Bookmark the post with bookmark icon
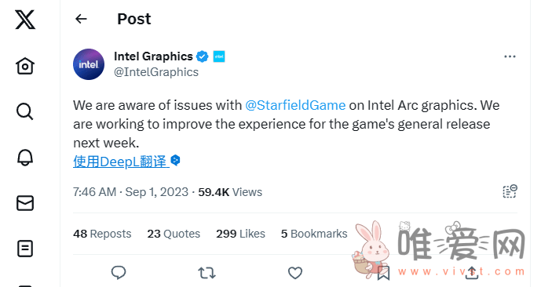541x287 pixels. (383, 273)
